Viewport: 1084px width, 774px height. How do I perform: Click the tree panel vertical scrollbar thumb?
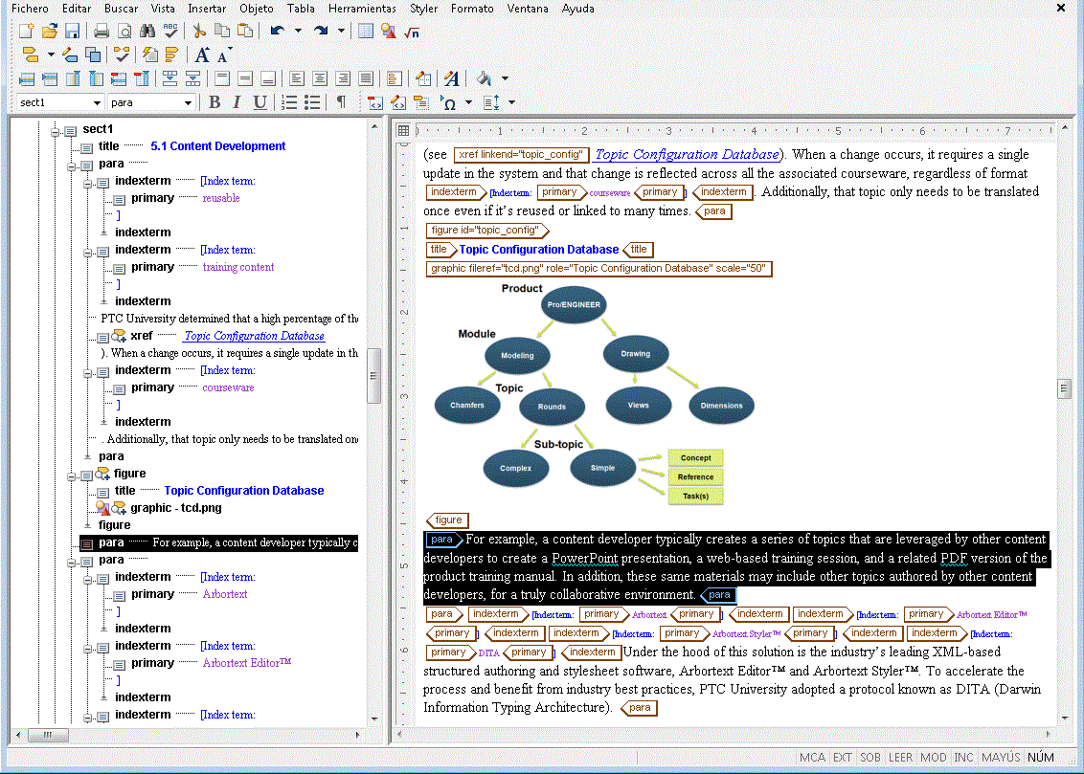(374, 376)
